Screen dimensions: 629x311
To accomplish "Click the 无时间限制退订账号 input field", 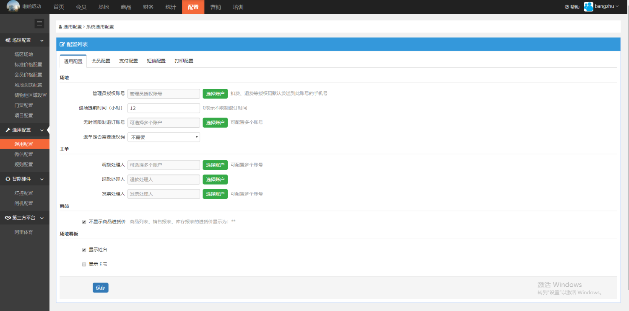I will click(164, 123).
